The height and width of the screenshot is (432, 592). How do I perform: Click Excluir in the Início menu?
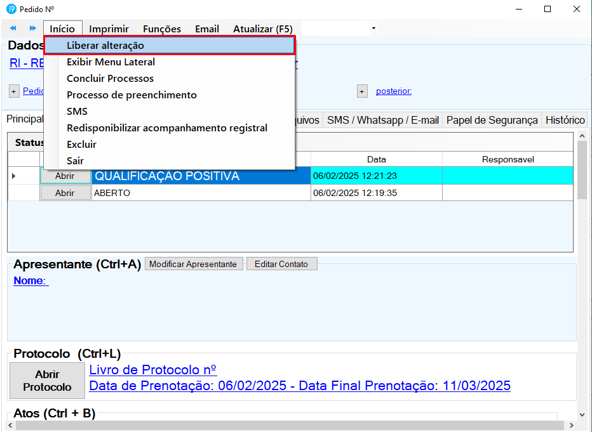coord(81,145)
